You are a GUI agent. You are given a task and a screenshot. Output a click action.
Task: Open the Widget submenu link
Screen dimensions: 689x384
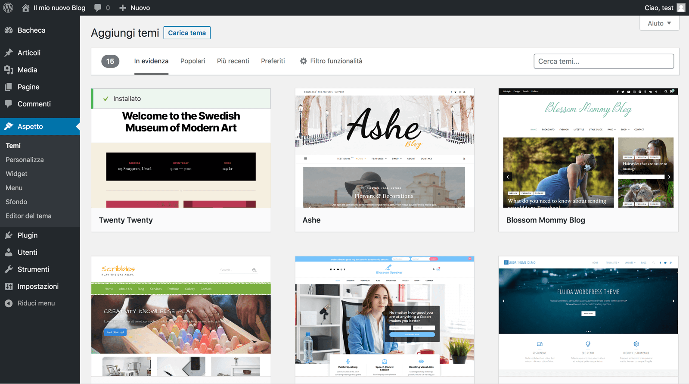(16, 174)
